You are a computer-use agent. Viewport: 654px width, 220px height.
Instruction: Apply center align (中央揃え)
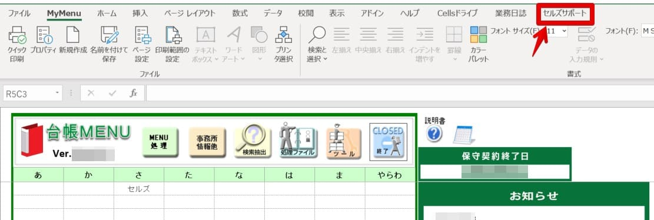click(369, 39)
